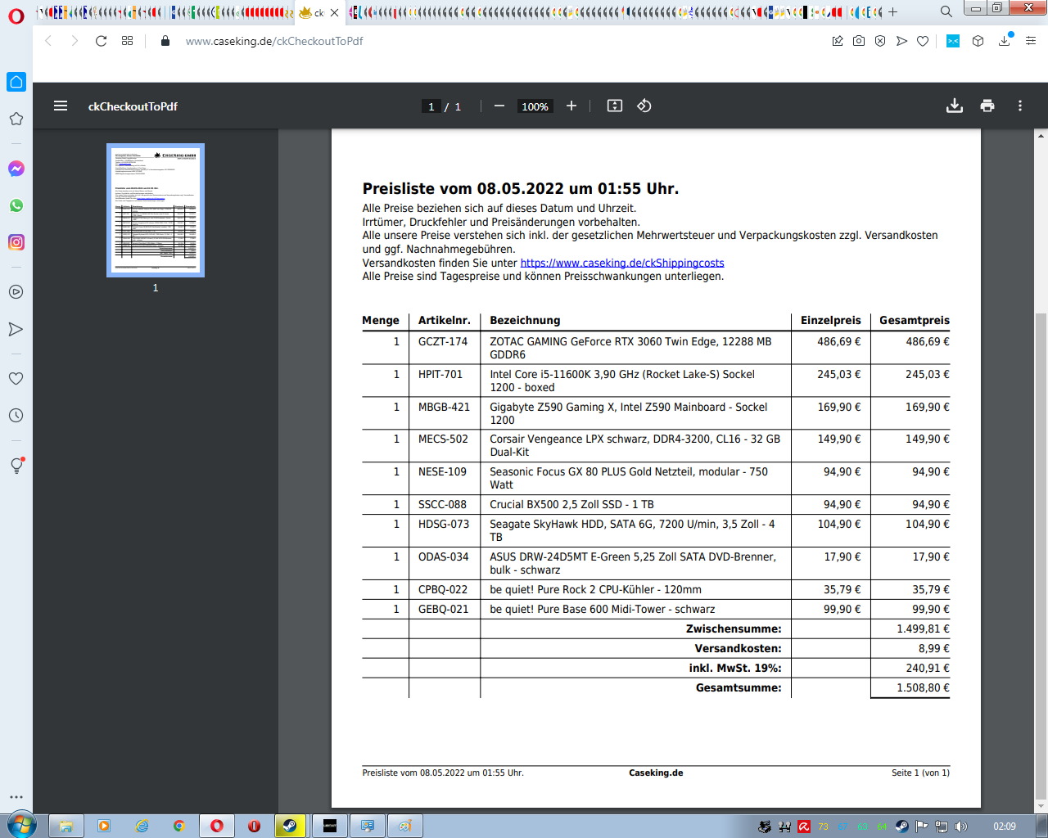The image size is (1048, 838).
Task: Open the lightbulb suggestions in sidebar
Action: click(16, 466)
